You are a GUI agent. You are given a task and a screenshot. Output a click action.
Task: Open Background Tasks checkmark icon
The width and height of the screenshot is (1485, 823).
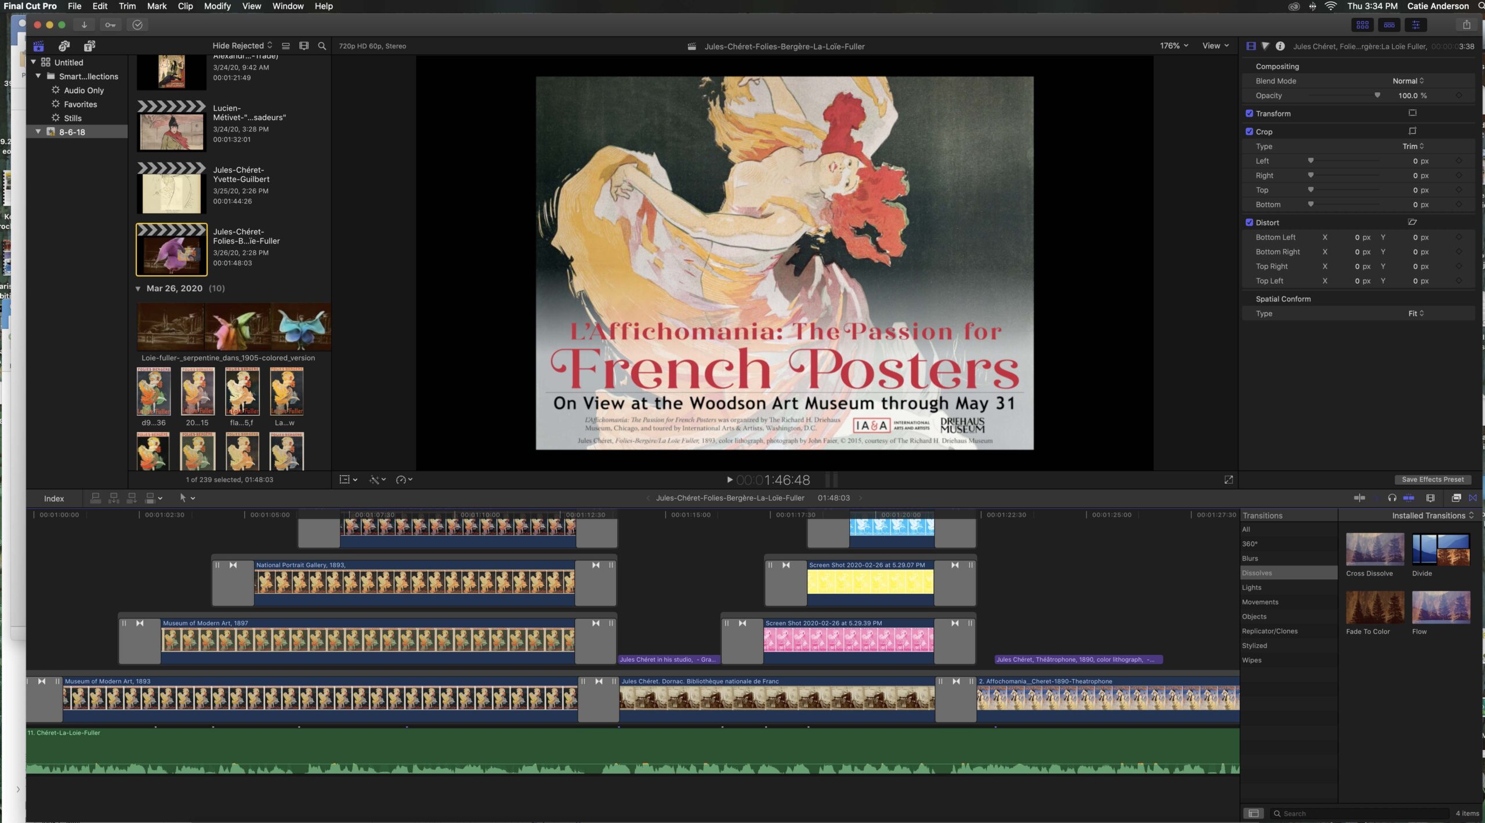[x=137, y=25]
